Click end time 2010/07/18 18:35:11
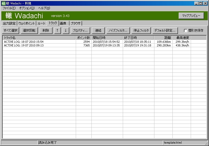The width and height of the screenshot is (209, 146). pyautogui.click(x=138, y=42)
